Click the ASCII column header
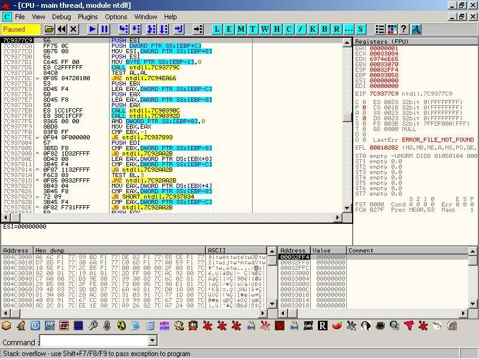Viewport: 479px width, 359px height. click(236, 250)
